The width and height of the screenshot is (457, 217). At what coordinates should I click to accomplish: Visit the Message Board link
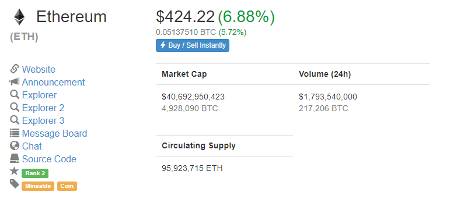pyautogui.click(x=54, y=133)
